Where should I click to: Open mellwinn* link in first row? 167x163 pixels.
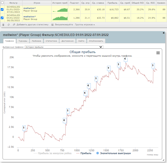[29, 8]
